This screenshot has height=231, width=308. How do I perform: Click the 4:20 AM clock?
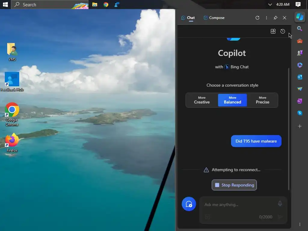(x=283, y=5)
